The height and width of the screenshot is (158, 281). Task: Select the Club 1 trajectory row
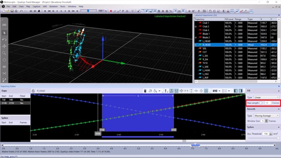point(236,23)
